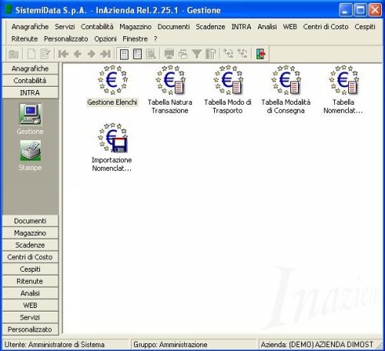Click the edit document pencil toolbar icon
385x351 pixels.
click(x=45, y=54)
